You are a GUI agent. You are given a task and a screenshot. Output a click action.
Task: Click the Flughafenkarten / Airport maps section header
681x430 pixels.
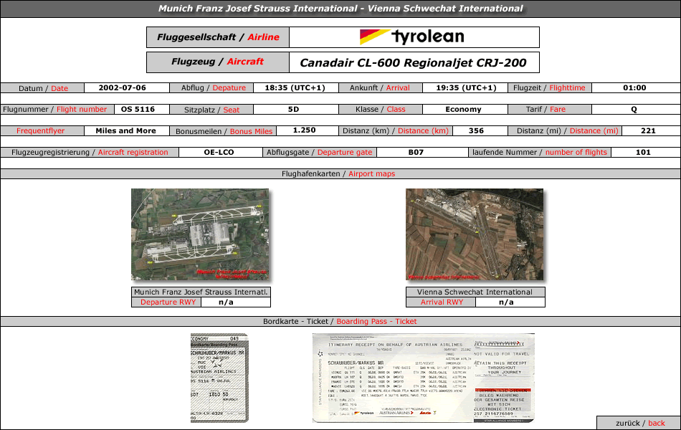338,173
